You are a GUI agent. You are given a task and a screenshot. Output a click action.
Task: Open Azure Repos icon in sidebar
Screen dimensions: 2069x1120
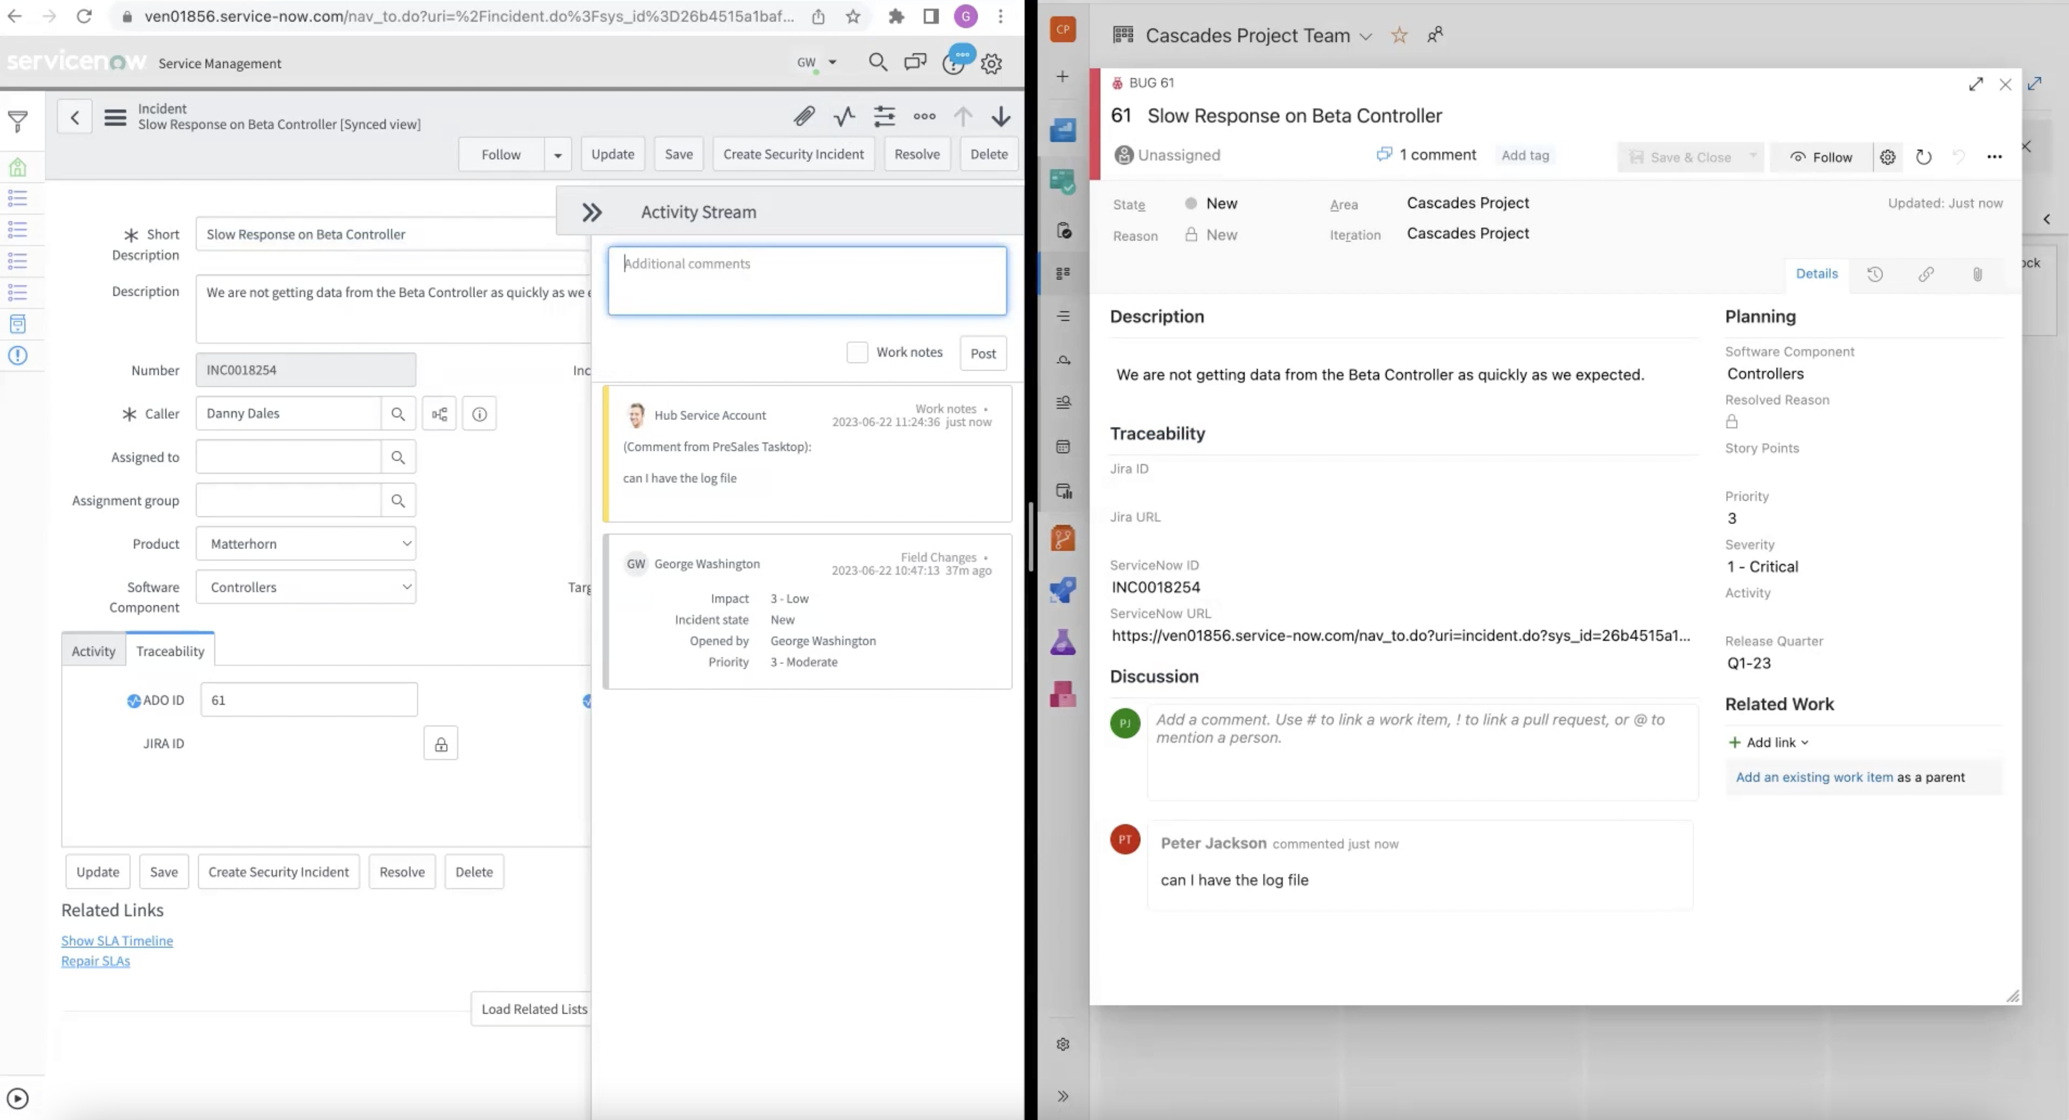point(1062,538)
